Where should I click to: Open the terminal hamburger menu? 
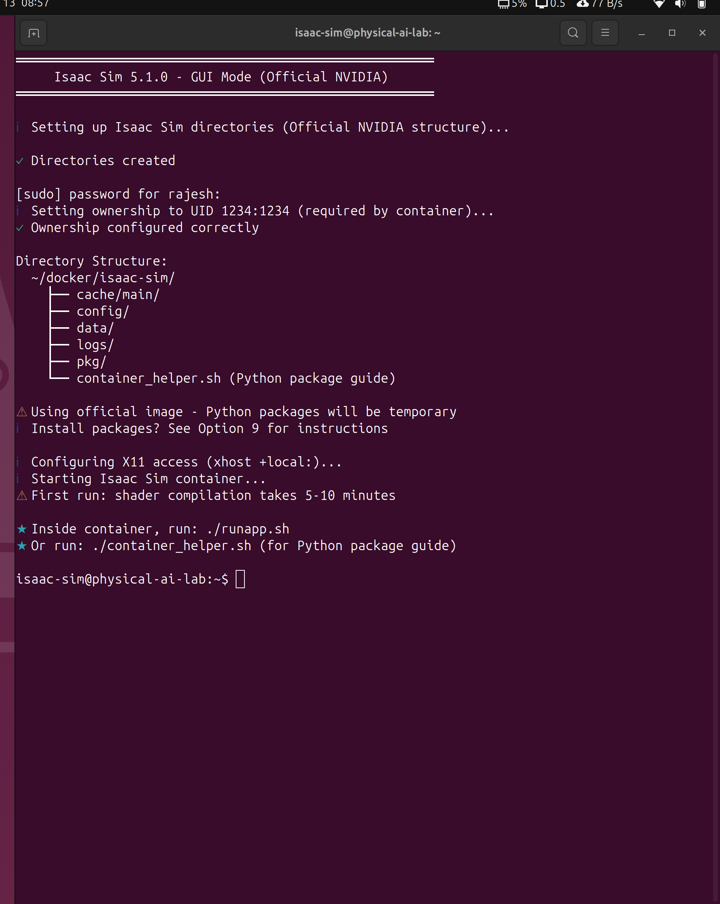tap(605, 33)
